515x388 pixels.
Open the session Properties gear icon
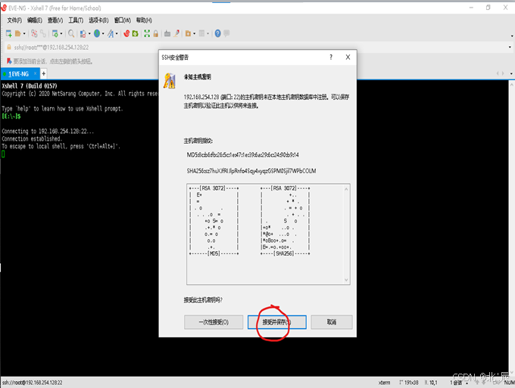click(x=55, y=33)
